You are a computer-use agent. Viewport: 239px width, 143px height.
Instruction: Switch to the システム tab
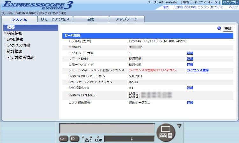point(19,19)
